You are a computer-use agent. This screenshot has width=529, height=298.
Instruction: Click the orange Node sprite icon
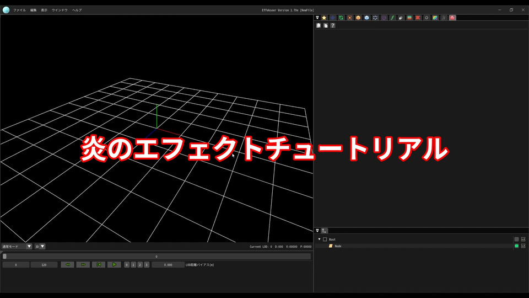click(x=331, y=246)
